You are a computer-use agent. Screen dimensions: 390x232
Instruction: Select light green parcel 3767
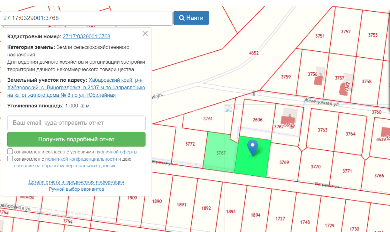(220, 153)
